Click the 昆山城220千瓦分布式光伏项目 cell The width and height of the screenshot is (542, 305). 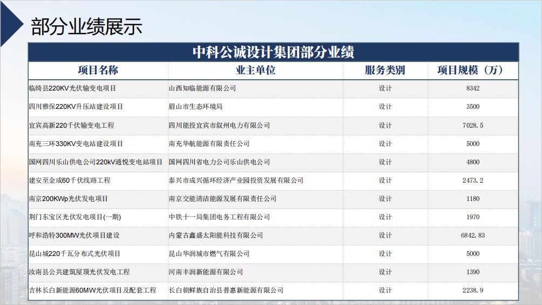click(x=74, y=254)
